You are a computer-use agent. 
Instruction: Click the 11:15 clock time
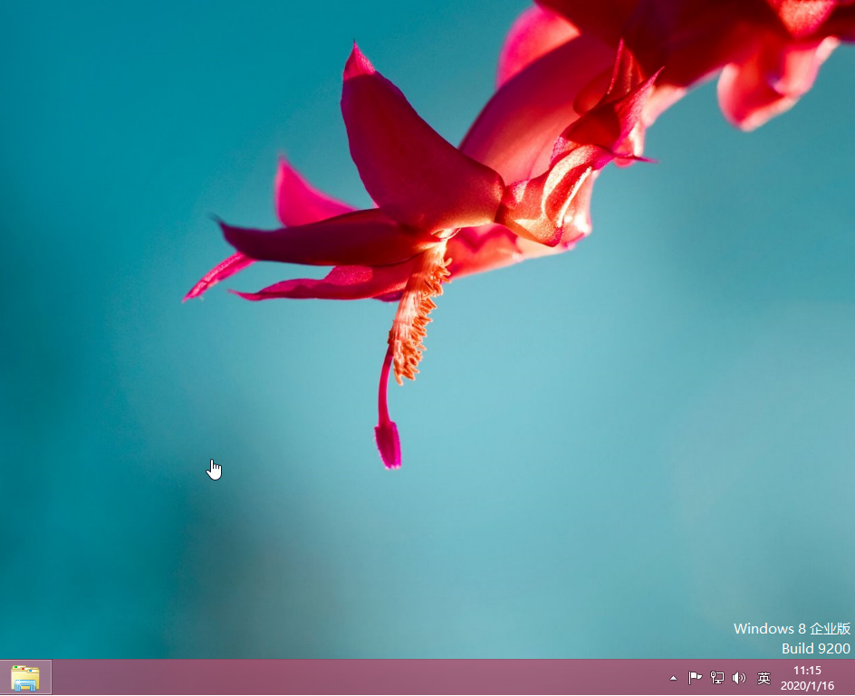click(807, 671)
